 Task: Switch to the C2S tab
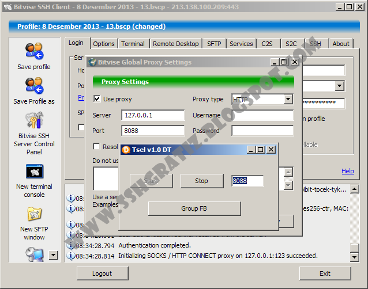coord(267,44)
